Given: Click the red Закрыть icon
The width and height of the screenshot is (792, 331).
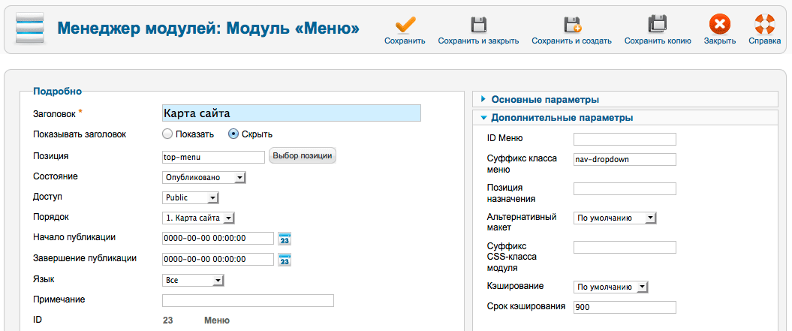Looking at the screenshot, I should (719, 25).
